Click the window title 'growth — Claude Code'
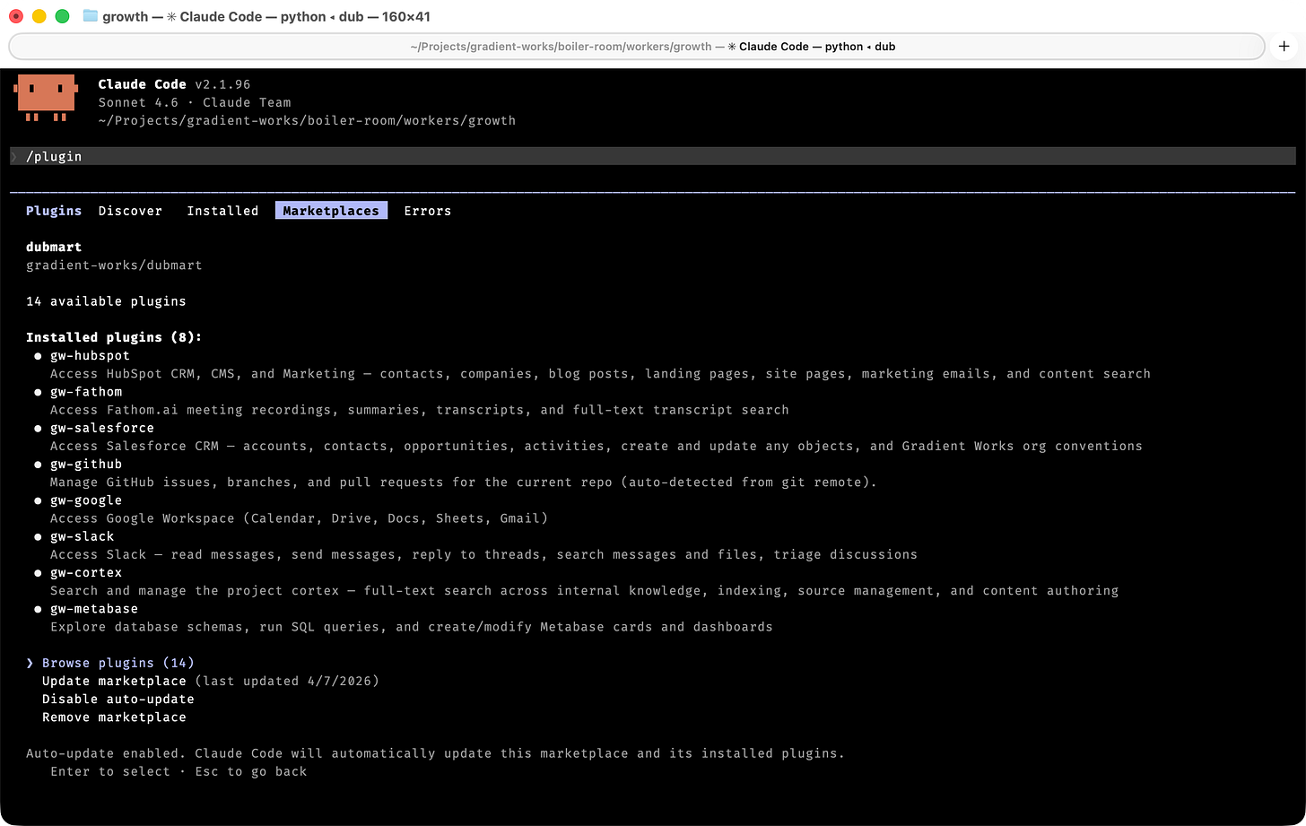Screen dimensions: 1306x826 [266, 16]
